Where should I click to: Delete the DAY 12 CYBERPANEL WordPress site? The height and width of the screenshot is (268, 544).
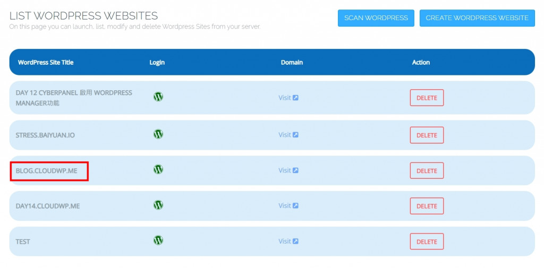click(427, 98)
